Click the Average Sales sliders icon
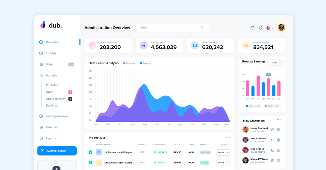 click(143, 45)
